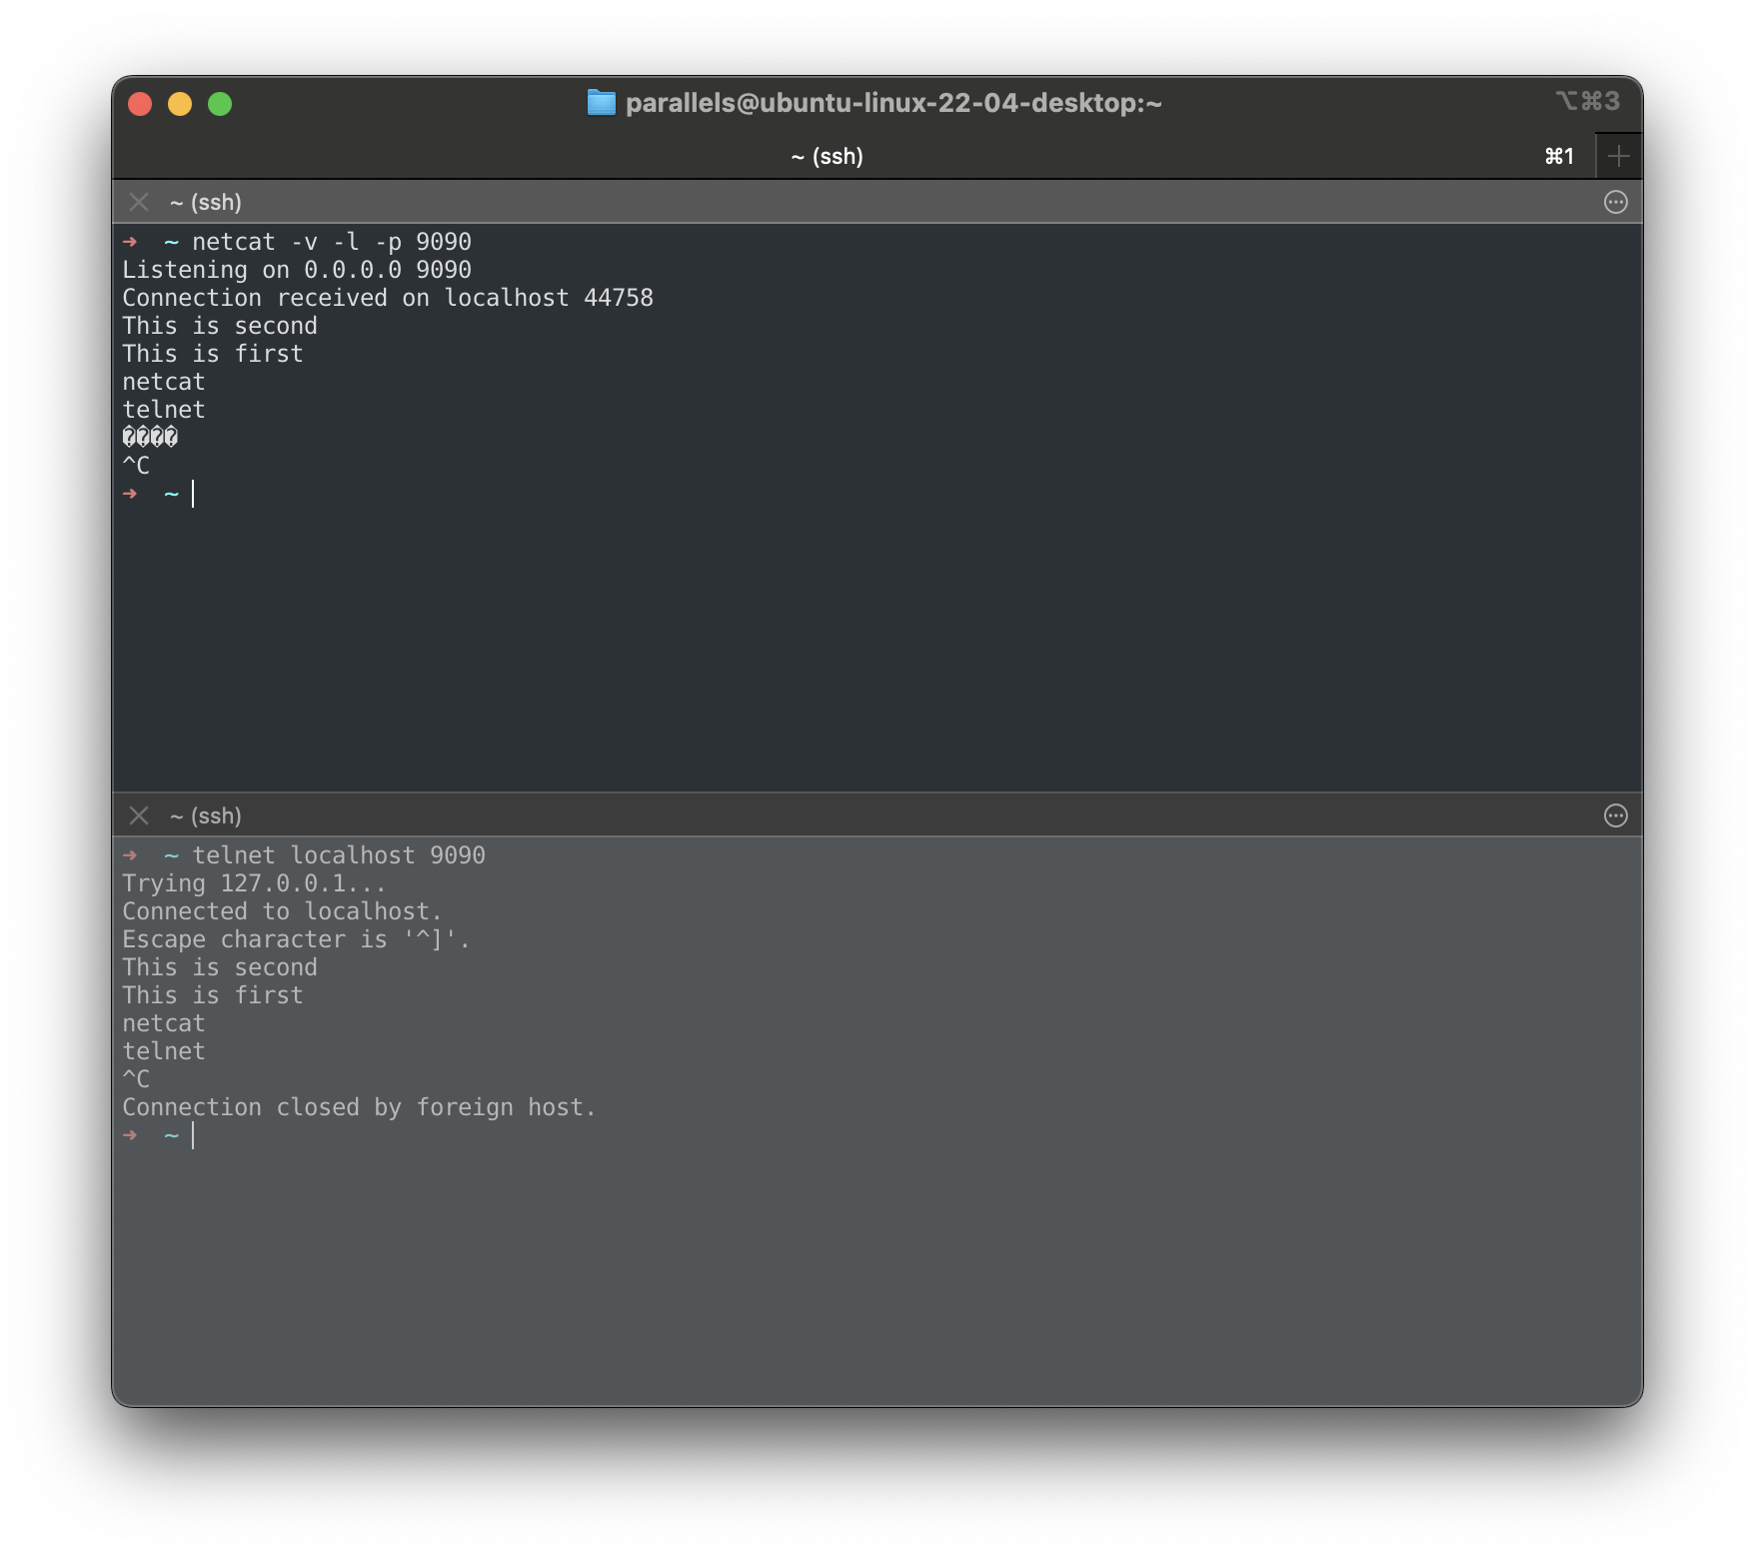Place cursor at the top pane shell prompt
The height and width of the screenshot is (1555, 1755).
193,493
